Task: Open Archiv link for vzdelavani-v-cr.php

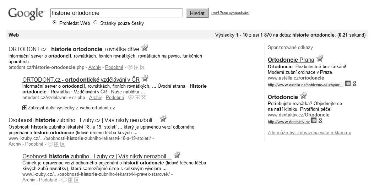Action: (96, 98)
